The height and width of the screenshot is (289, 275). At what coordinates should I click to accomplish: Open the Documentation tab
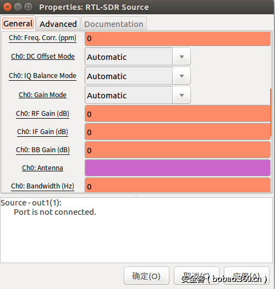[x=114, y=24]
